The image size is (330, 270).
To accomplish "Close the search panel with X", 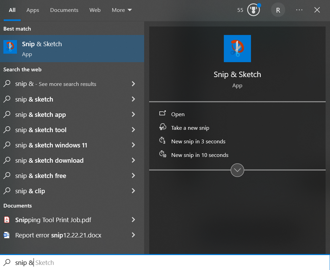I will point(317,10).
